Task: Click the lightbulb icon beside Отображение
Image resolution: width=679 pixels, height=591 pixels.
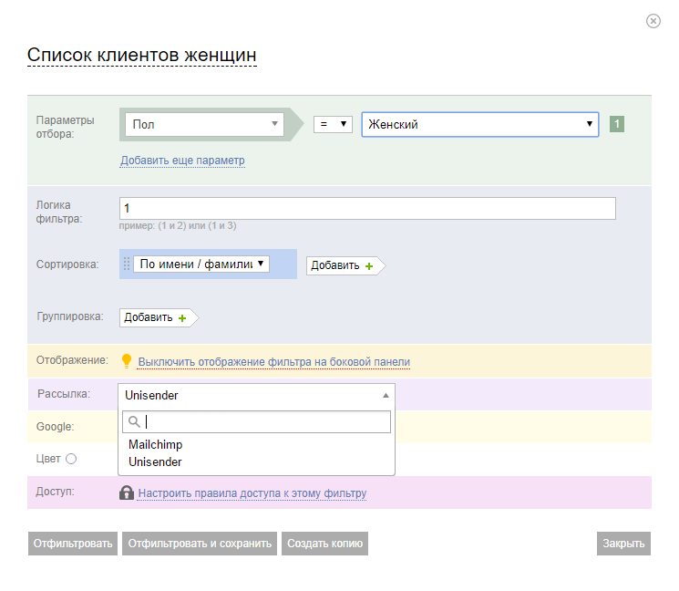Action: 127,361
